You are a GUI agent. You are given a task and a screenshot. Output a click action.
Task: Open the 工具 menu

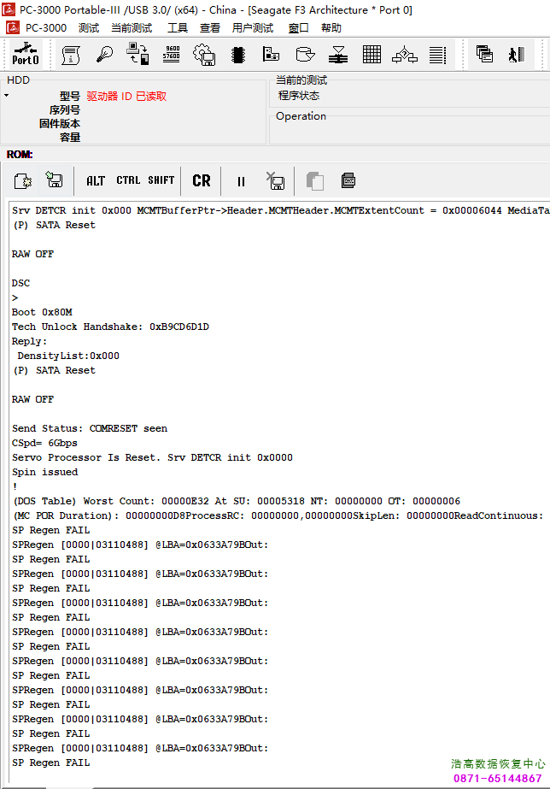click(x=177, y=27)
